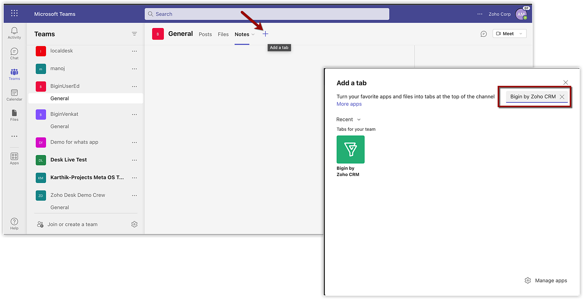Click the Zoho Corp organization name
Image resolution: width=583 pixels, height=299 pixels.
(500, 14)
